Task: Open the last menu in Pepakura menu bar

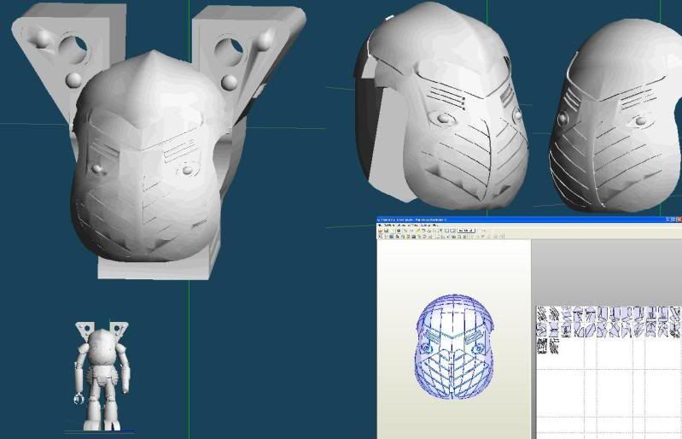Action: click(435, 225)
